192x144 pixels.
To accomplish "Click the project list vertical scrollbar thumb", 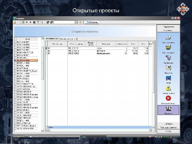I will [x=43, y=63].
